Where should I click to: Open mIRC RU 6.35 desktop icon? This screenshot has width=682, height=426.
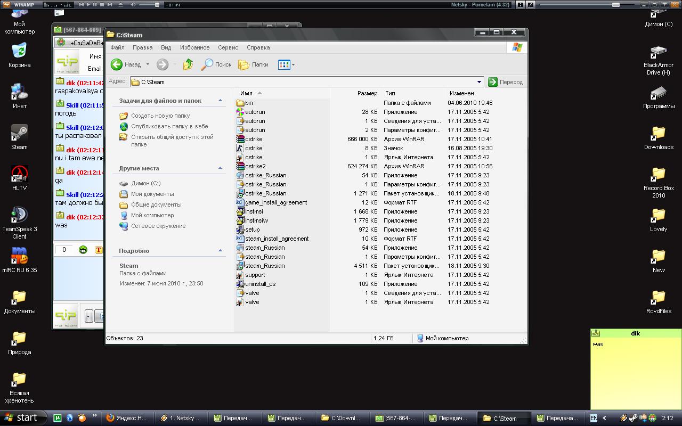point(19,260)
